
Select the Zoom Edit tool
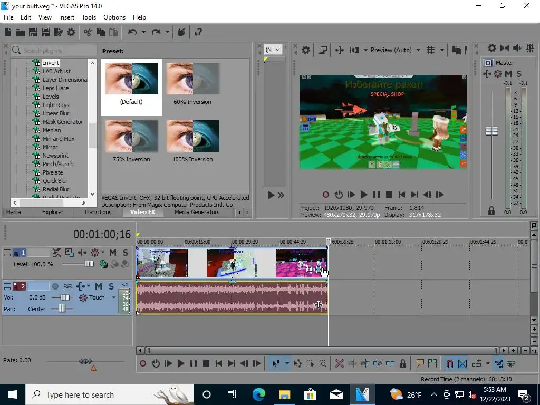[323, 364]
